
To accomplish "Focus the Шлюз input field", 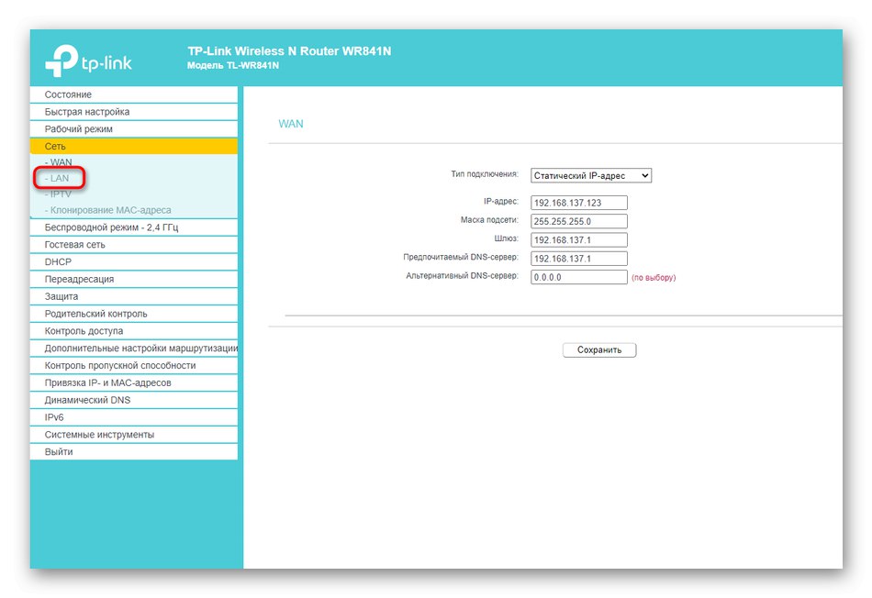I will [x=579, y=240].
